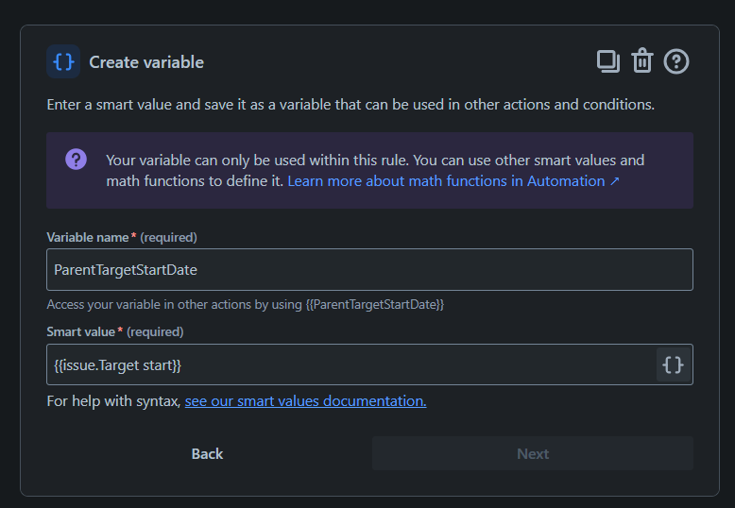The height and width of the screenshot is (508, 735).
Task: Click the Enter a smart value description
Action: [350, 104]
